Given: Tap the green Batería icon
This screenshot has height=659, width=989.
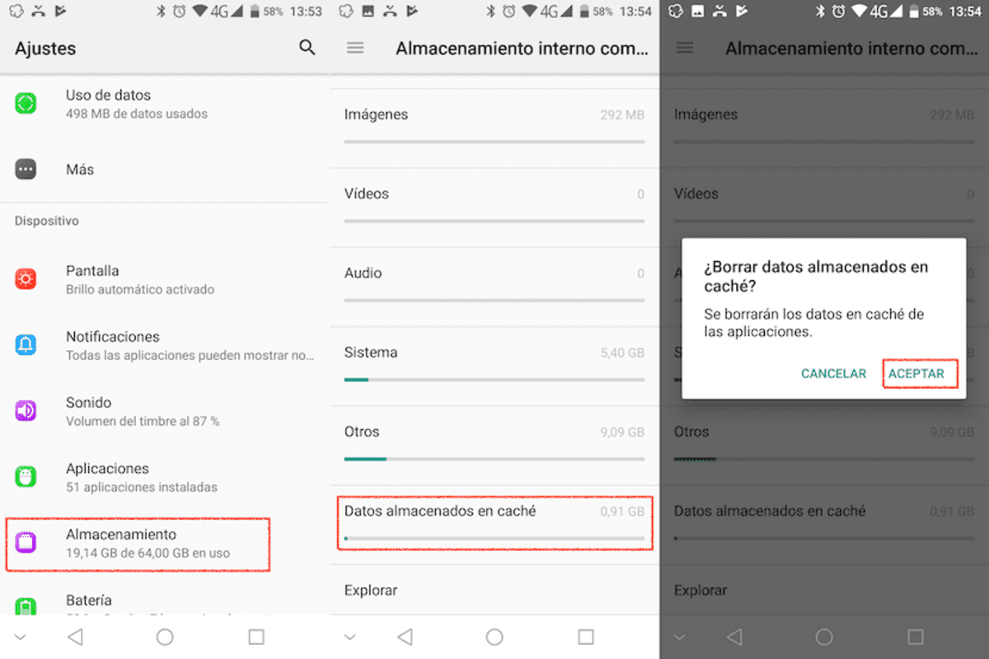Looking at the screenshot, I should coord(26,606).
